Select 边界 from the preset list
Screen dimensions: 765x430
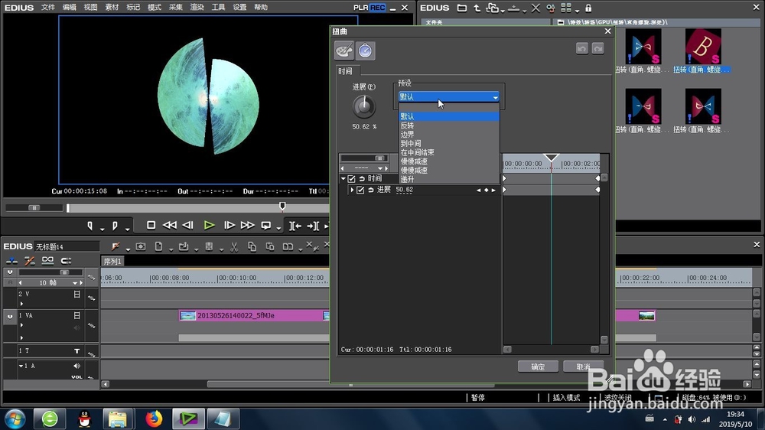[449, 134]
